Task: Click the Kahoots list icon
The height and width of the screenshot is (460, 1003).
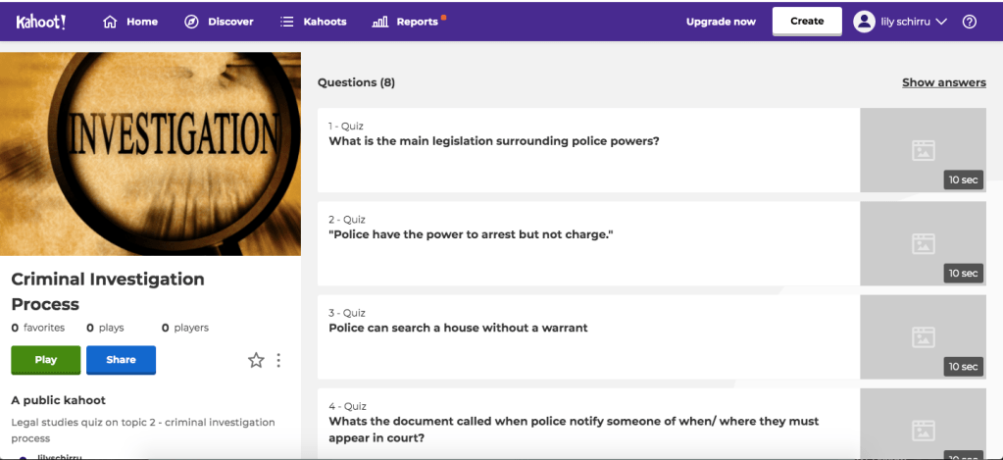Action: (287, 22)
